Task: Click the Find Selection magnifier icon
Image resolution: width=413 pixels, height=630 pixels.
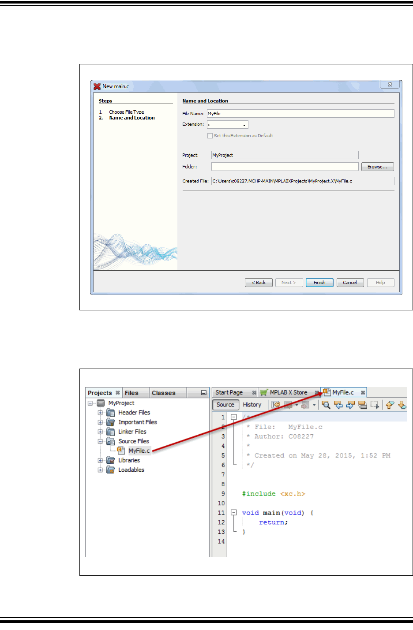Action: click(326, 405)
